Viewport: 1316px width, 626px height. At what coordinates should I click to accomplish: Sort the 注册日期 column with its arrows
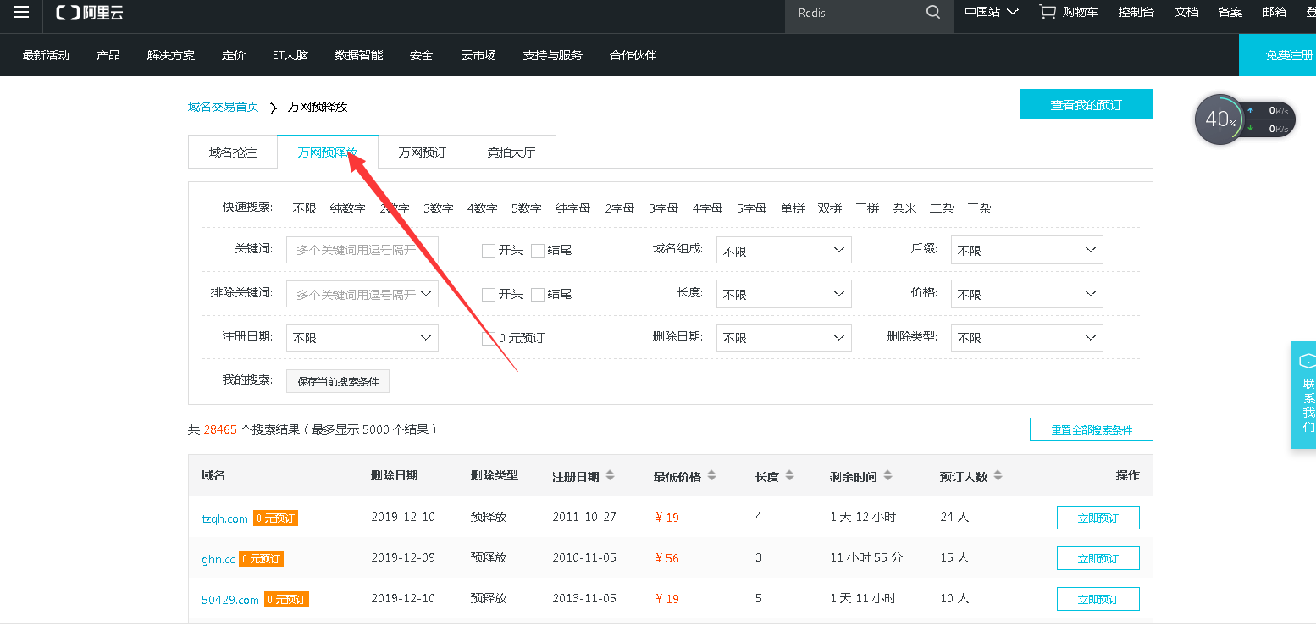pos(611,475)
